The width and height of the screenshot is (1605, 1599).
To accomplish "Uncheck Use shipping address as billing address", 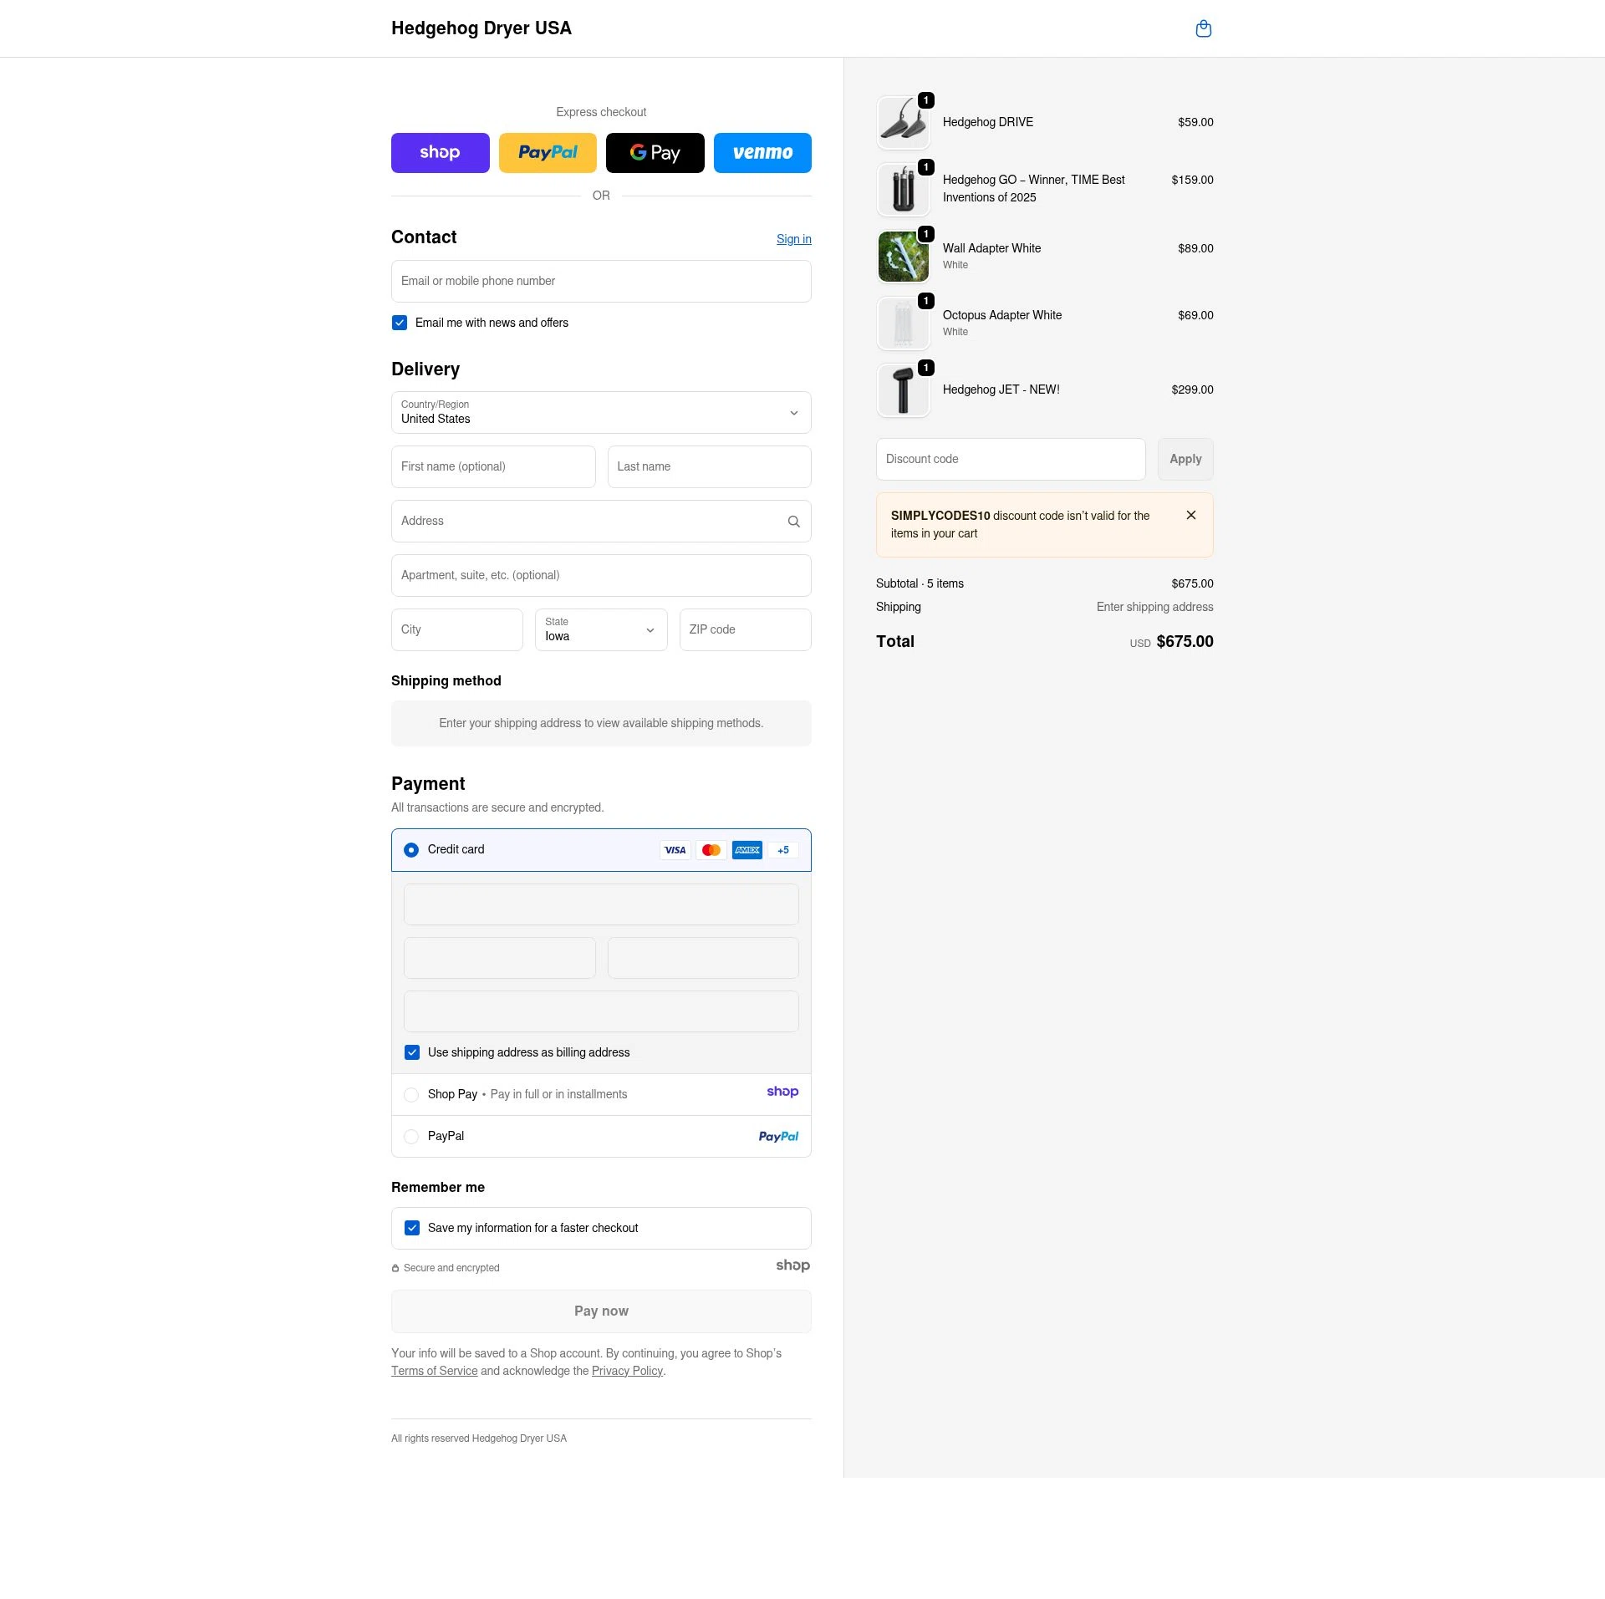I will coord(412,1052).
